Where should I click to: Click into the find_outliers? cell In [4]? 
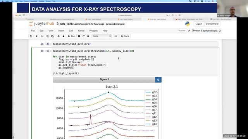pos(135,44)
